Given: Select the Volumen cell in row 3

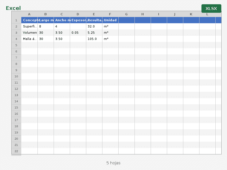Looking at the screenshot, I should tap(30, 33).
